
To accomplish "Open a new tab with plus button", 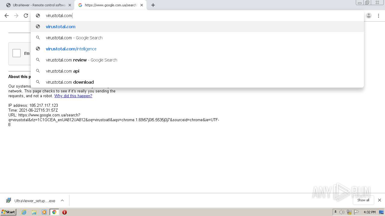I will 153,5.
